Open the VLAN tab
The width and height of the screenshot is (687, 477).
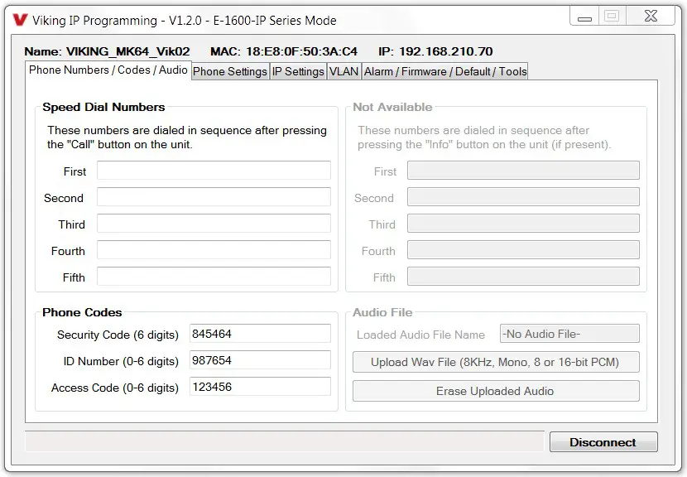click(344, 71)
